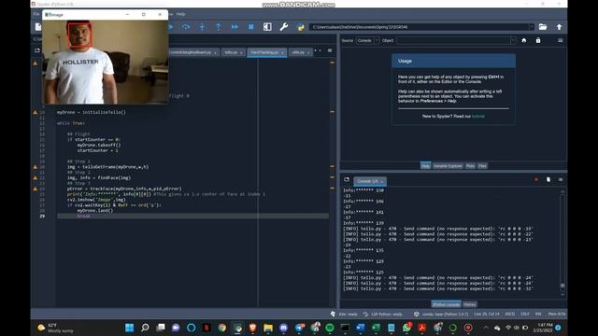This screenshot has width=598, height=336.
Task: Click the Help pane lock icon
Action: click(x=538, y=40)
